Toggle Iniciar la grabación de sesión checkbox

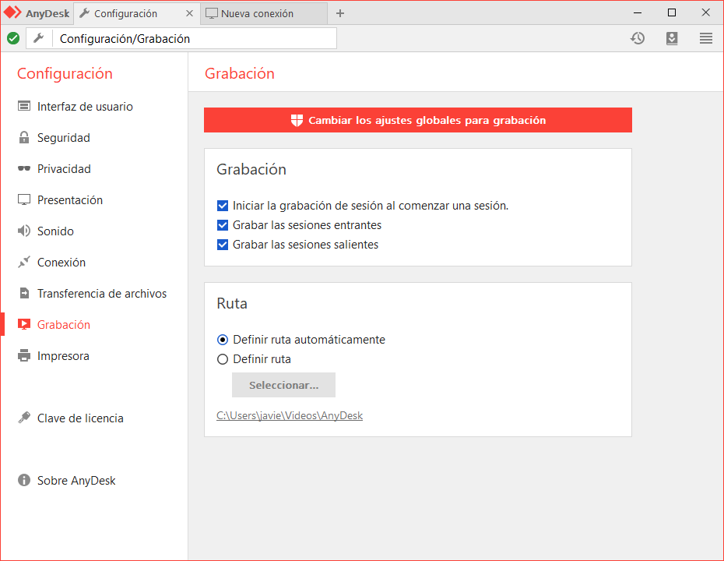pyautogui.click(x=223, y=206)
